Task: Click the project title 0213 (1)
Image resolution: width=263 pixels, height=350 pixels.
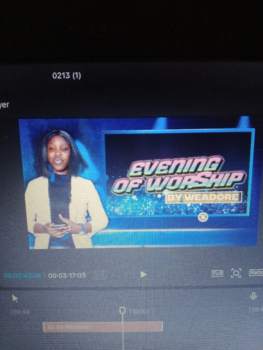Action: (67, 75)
